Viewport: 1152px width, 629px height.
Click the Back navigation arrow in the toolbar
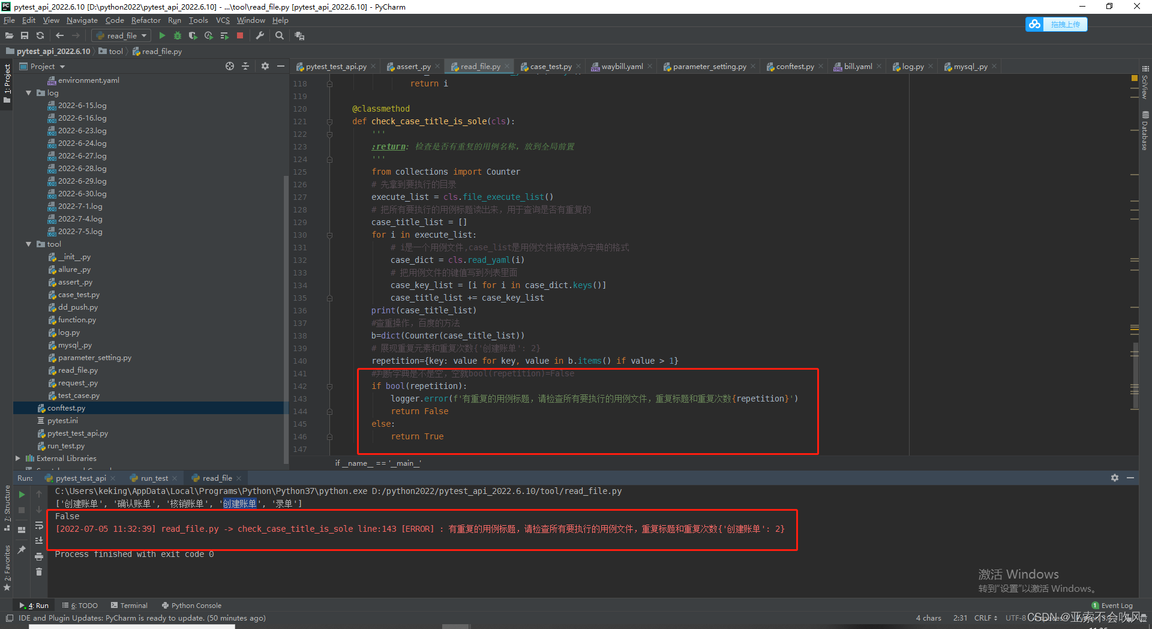click(59, 36)
